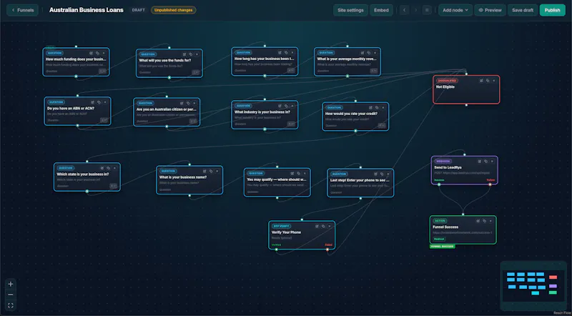Preview the funnel
The image size is (572, 316).
pos(490,10)
